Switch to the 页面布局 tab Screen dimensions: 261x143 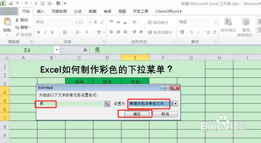[59, 11]
